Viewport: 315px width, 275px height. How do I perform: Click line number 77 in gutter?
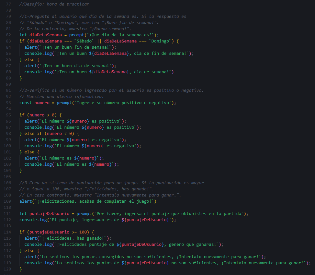[x=8, y=4]
